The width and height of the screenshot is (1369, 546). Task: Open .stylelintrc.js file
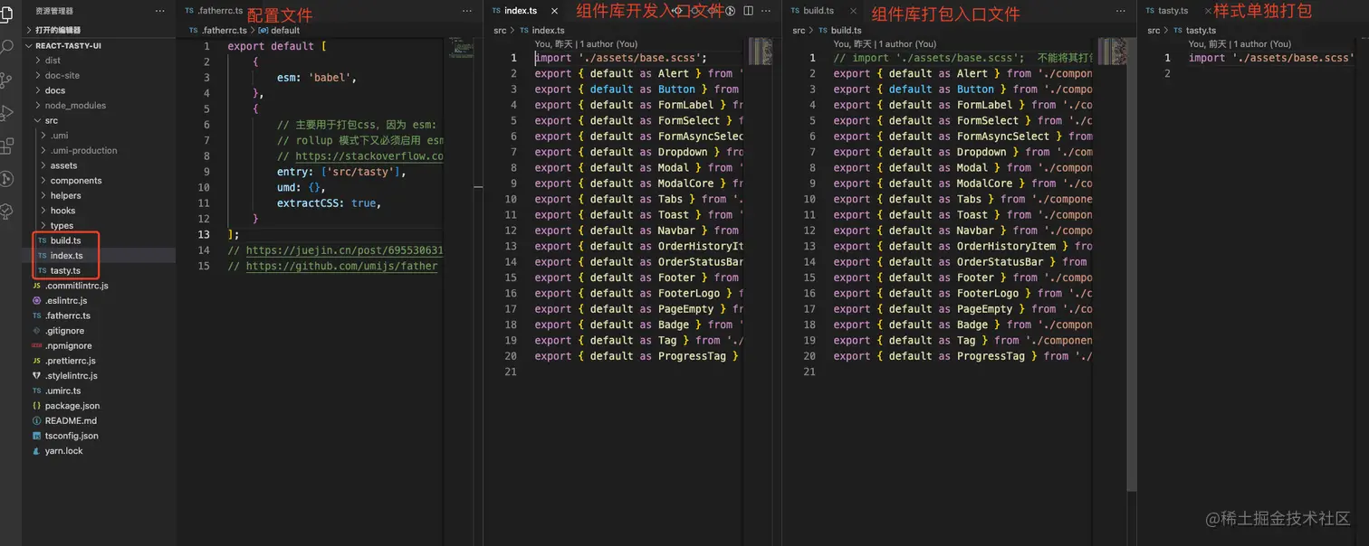click(x=98, y=375)
